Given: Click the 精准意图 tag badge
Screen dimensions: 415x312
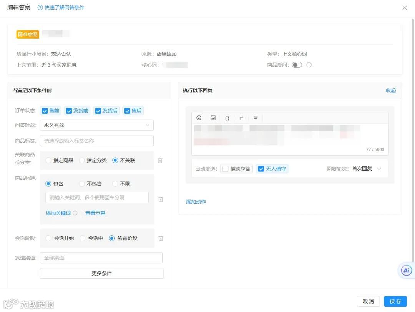Looking at the screenshot, I should [x=28, y=34].
